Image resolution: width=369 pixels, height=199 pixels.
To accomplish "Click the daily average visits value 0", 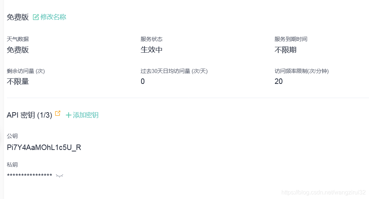I will click(143, 81).
